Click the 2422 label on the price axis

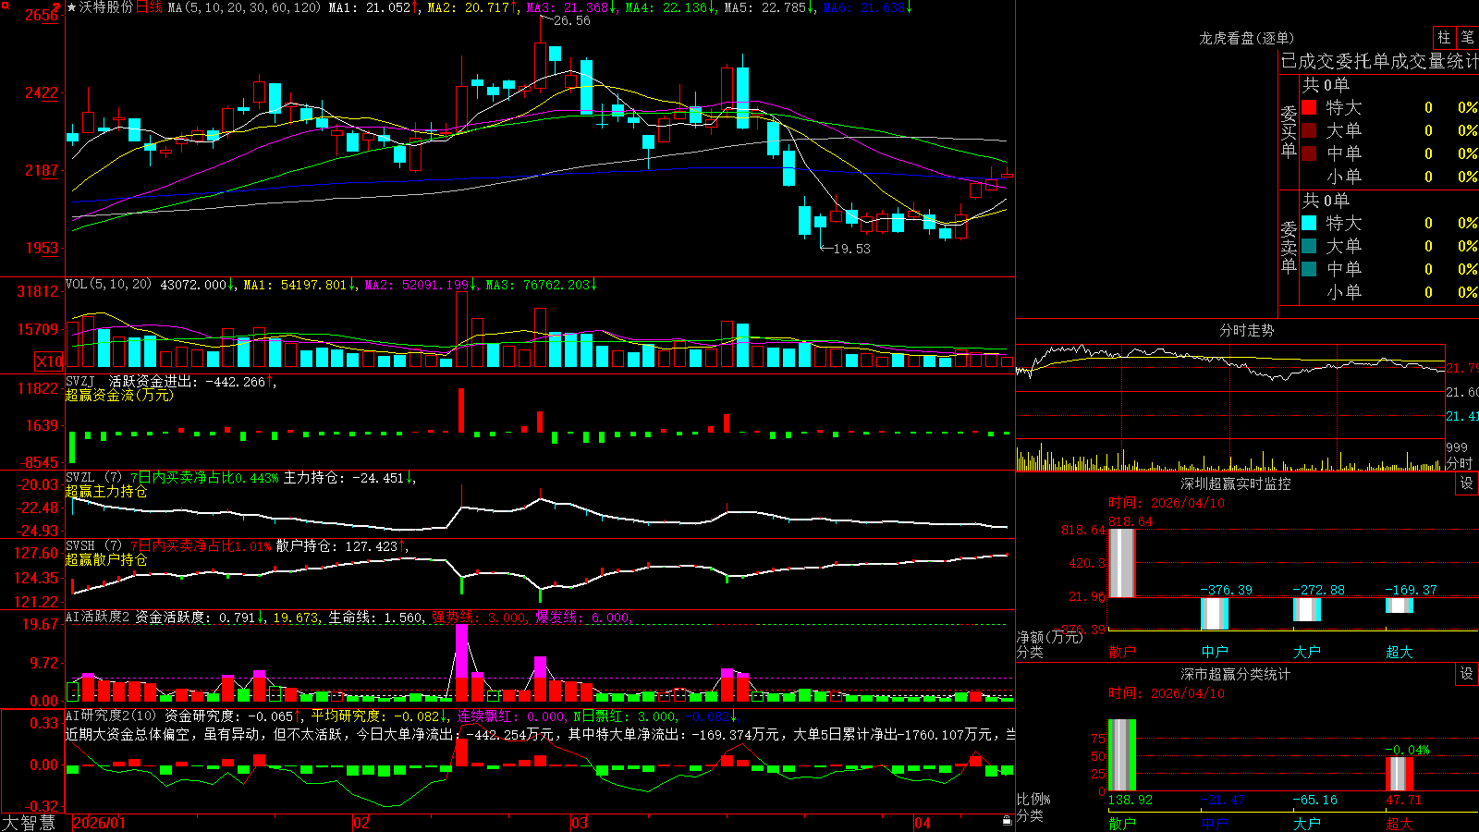click(43, 92)
